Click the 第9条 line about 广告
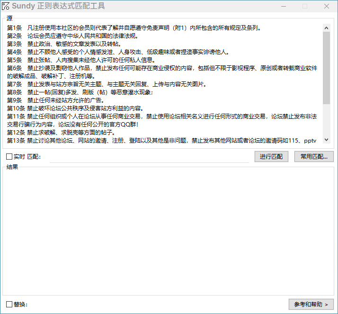The height and width of the screenshot is (314, 338). click(55, 100)
